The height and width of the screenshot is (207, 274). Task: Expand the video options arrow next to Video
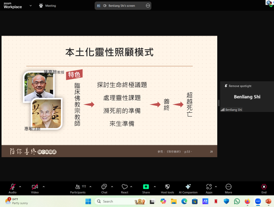tap(44, 187)
